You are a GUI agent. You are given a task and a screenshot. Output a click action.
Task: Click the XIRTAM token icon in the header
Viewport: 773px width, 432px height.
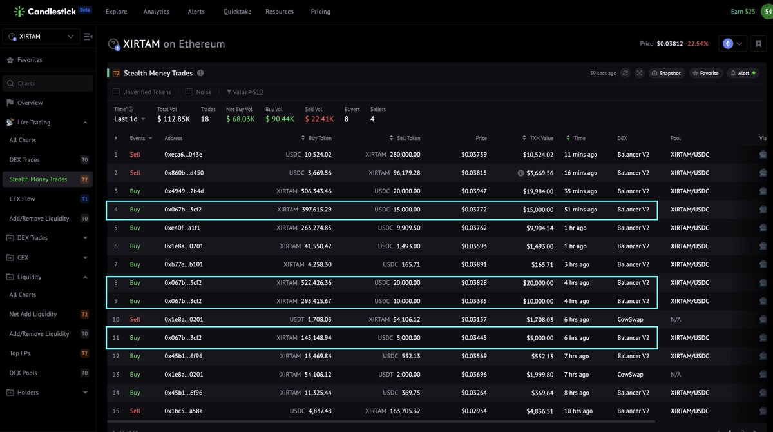point(114,44)
